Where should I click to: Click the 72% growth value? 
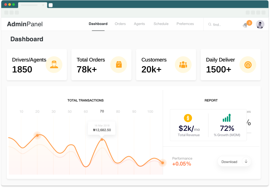pyautogui.click(x=227, y=128)
